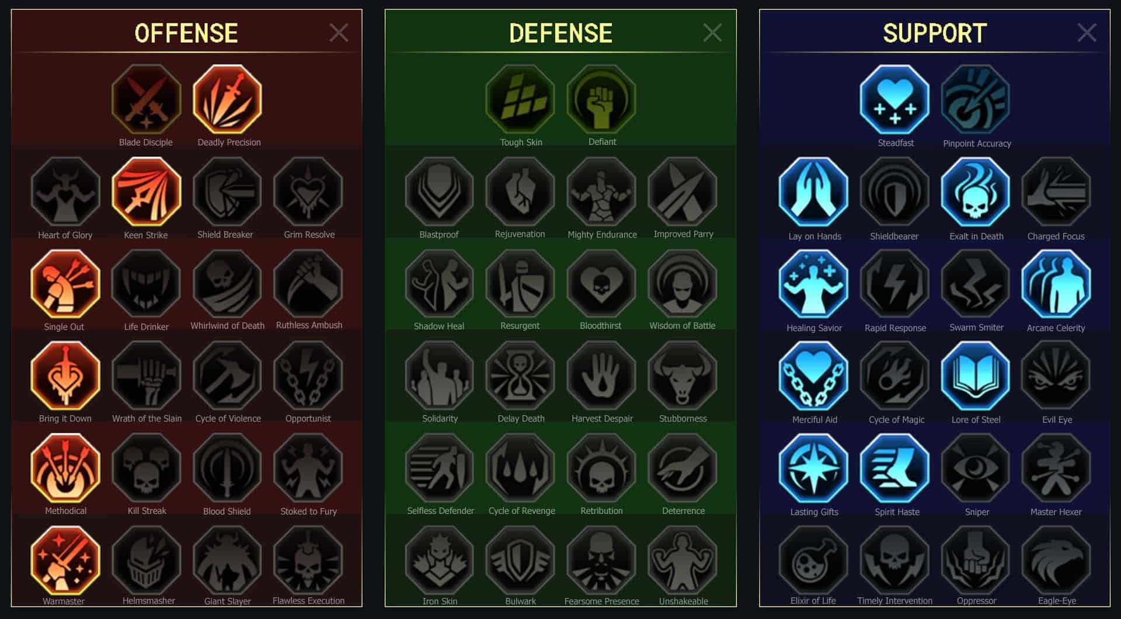Viewport: 1121px width, 619px height.
Task: Choose the Bring it Down mastery
Action: [x=65, y=376]
